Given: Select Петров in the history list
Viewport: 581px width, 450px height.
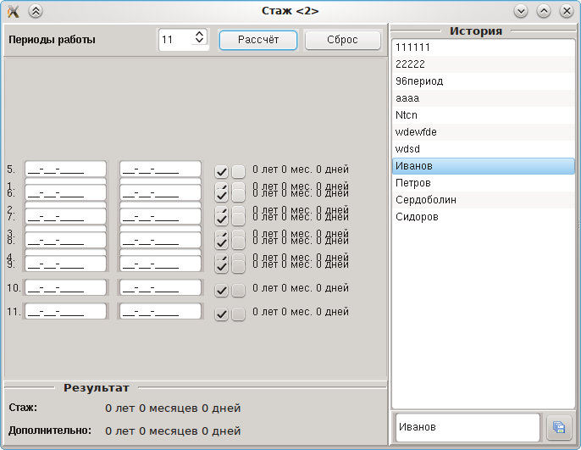Looking at the screenshot, I should click(x=483, y=183).
